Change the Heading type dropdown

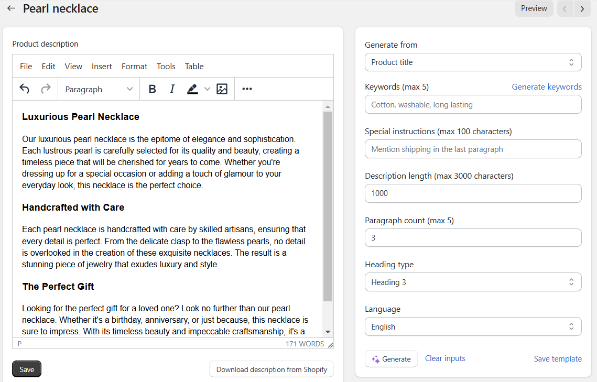tap(473, 282)
